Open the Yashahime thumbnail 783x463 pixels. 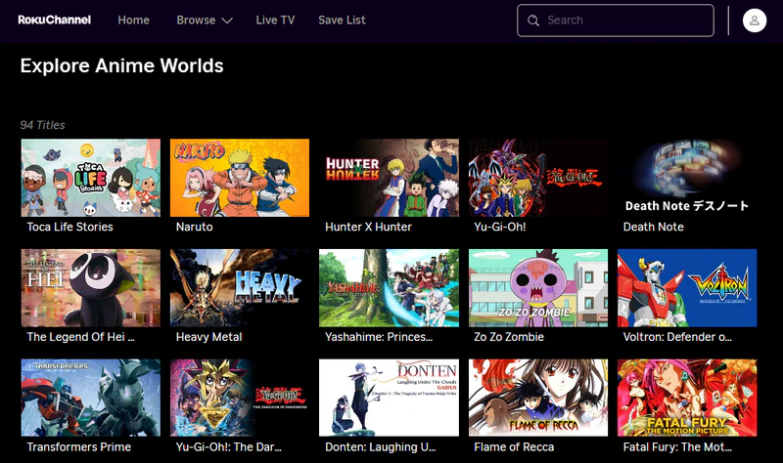pos(389,288)
